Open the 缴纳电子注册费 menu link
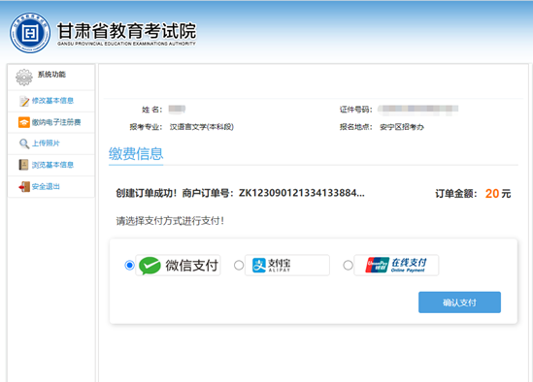This screenshot has width=533, height=382. (56, 122)
